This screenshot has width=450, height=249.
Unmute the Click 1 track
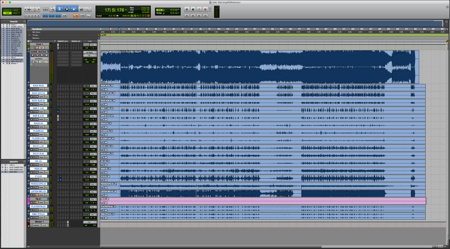coord(37,48)
